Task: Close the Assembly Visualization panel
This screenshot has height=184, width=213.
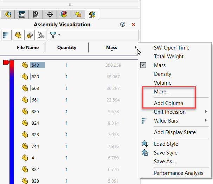Action: pyautogui.click(x=134, y=25)
